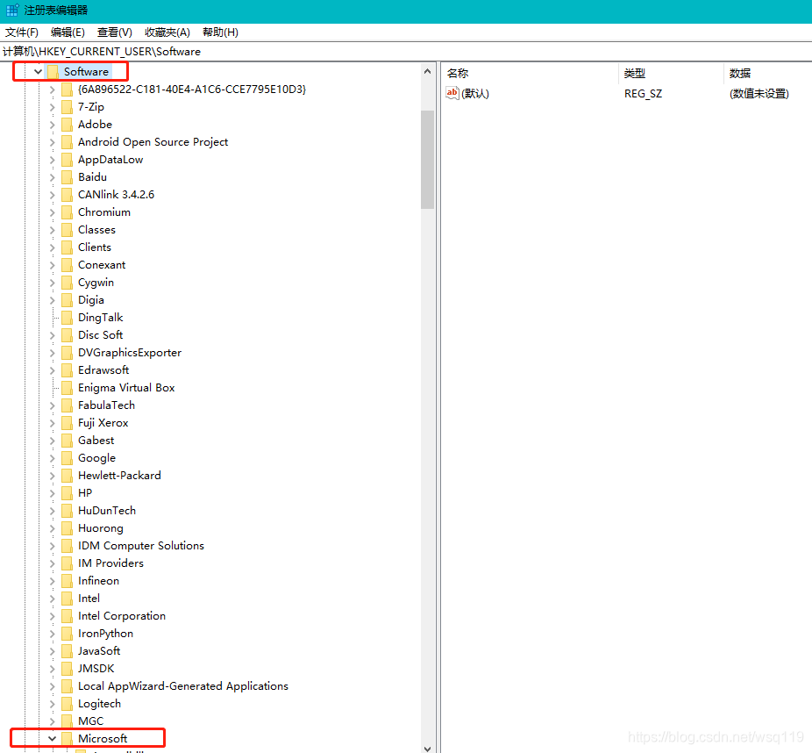This screenshot has height=753, width=812.
Task: Click the Enigma Virtual Box folder icon
Action: tap(67, 388)
